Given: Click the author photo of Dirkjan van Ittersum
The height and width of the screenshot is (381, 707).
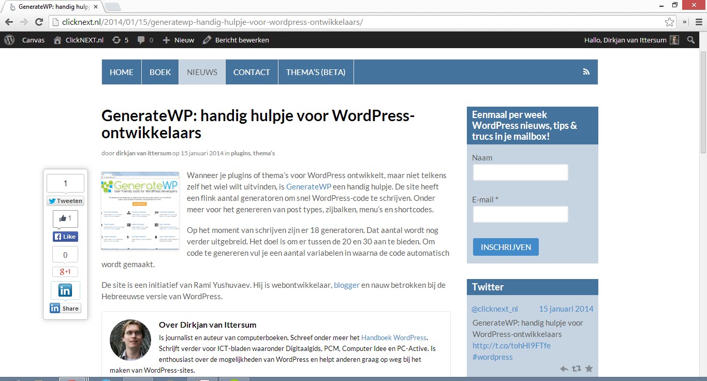Looking at the screenshot, I should pos(130,340).
